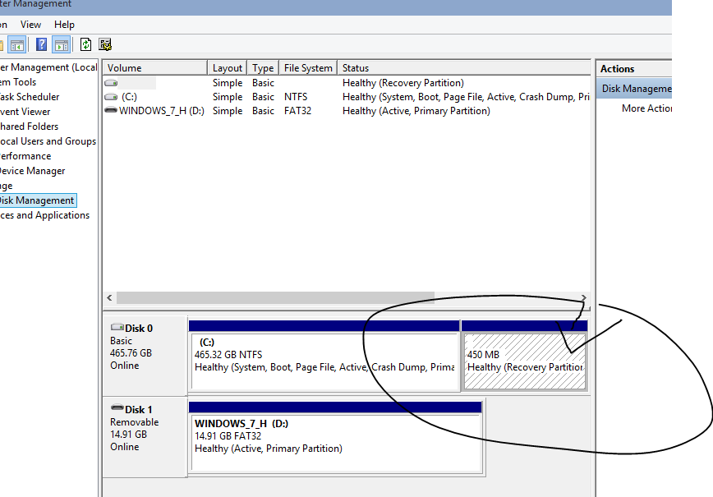Sort by the Type column header
This screenshot has width=713, height=497.
(x=263, y=67)
